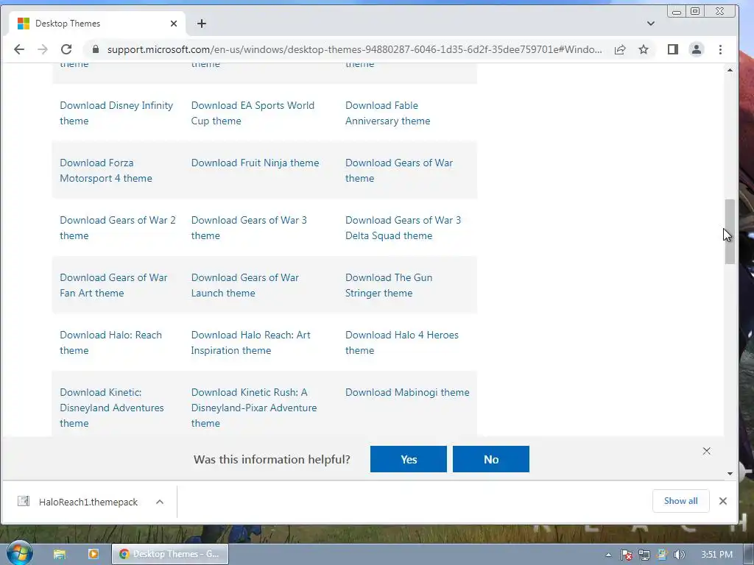Viewport: 754px width, 565px height.
Task: Open Download Disney Infinity theme link
Action: click(x=116, y=113)
